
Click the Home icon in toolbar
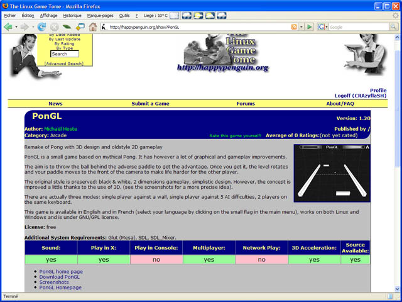93,27
